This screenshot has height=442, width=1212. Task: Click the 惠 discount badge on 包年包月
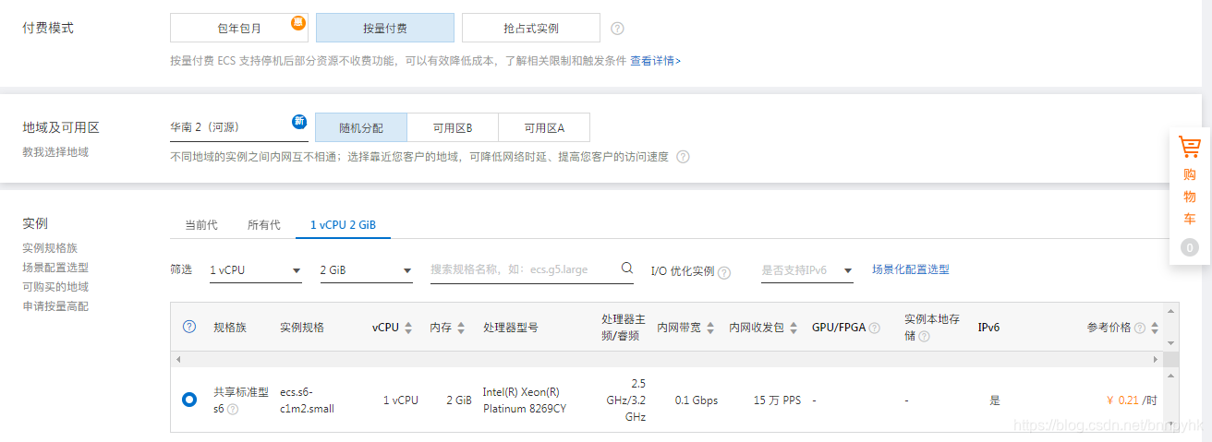298,22
